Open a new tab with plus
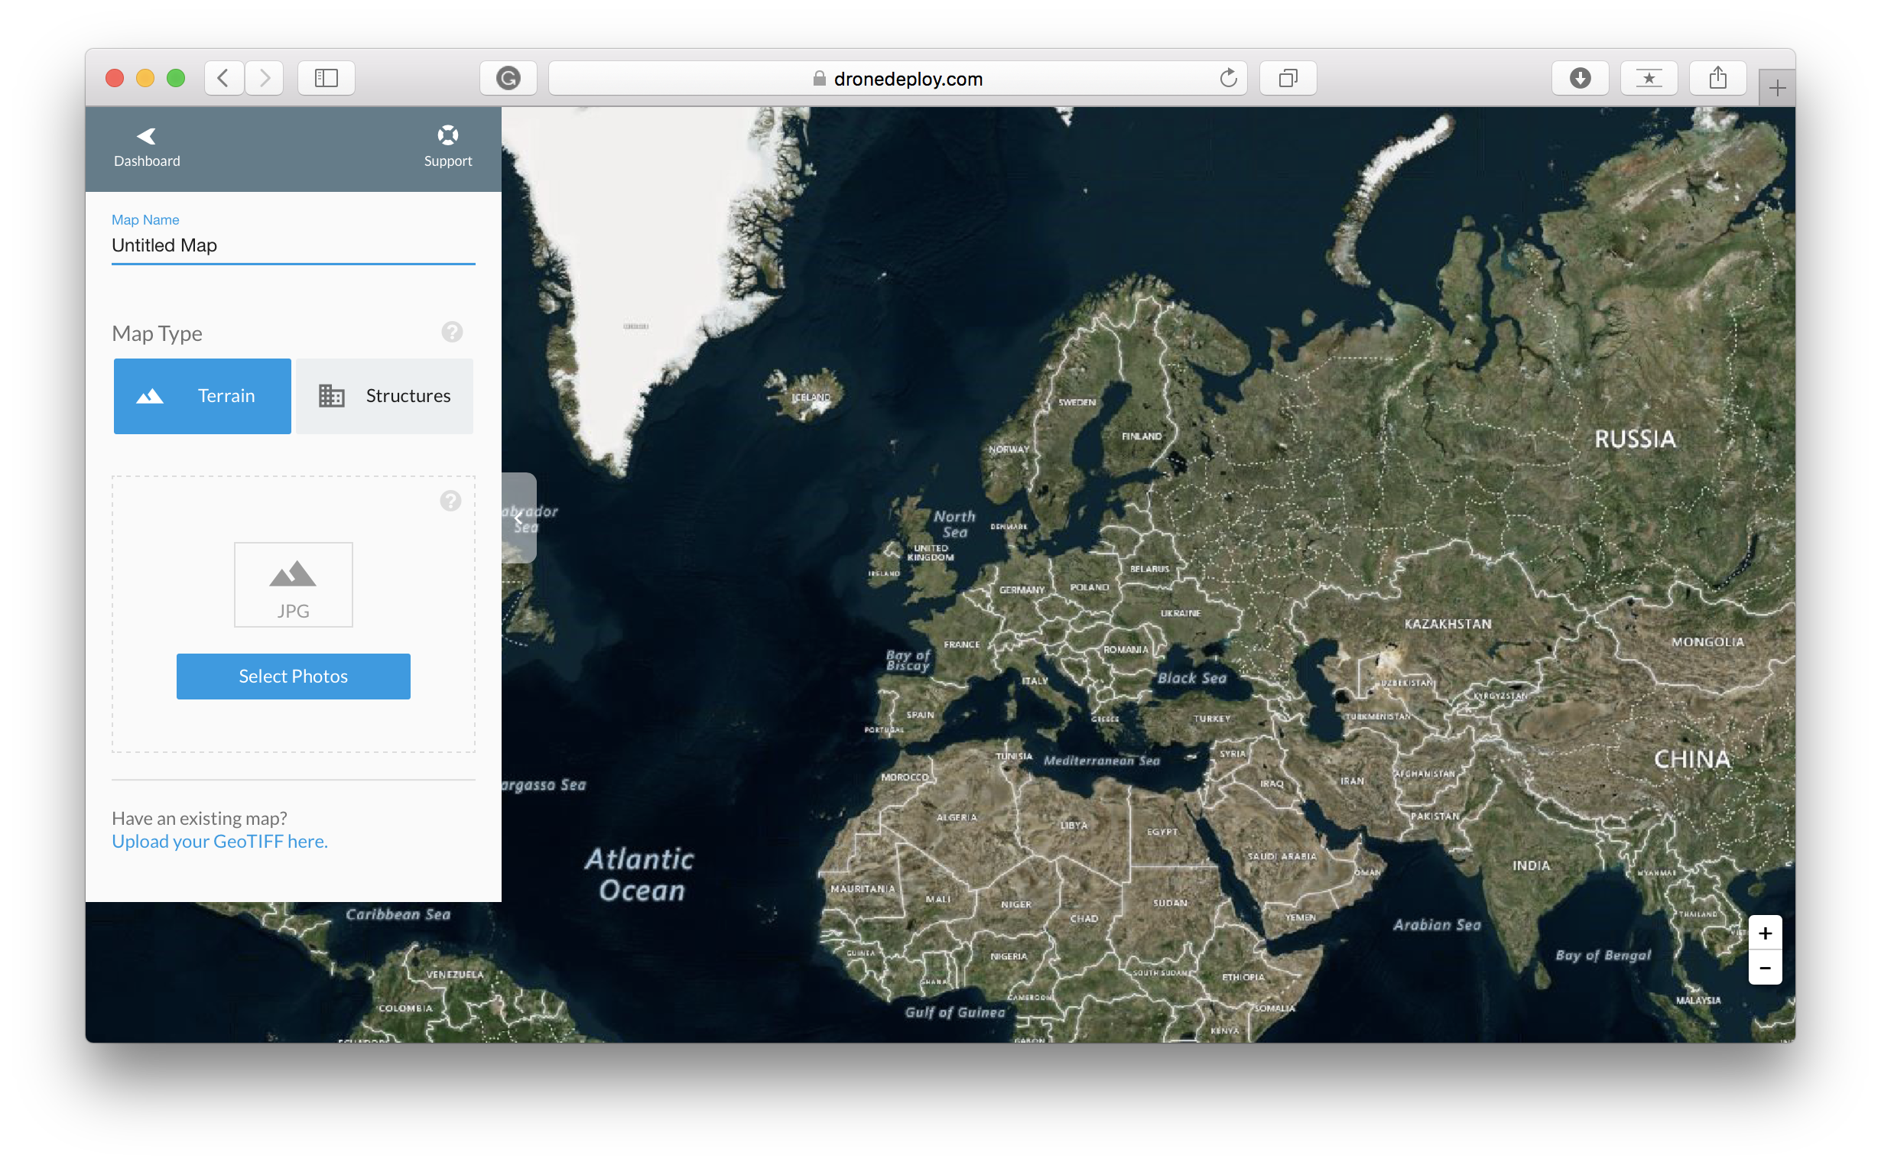 coord(1777,88)
